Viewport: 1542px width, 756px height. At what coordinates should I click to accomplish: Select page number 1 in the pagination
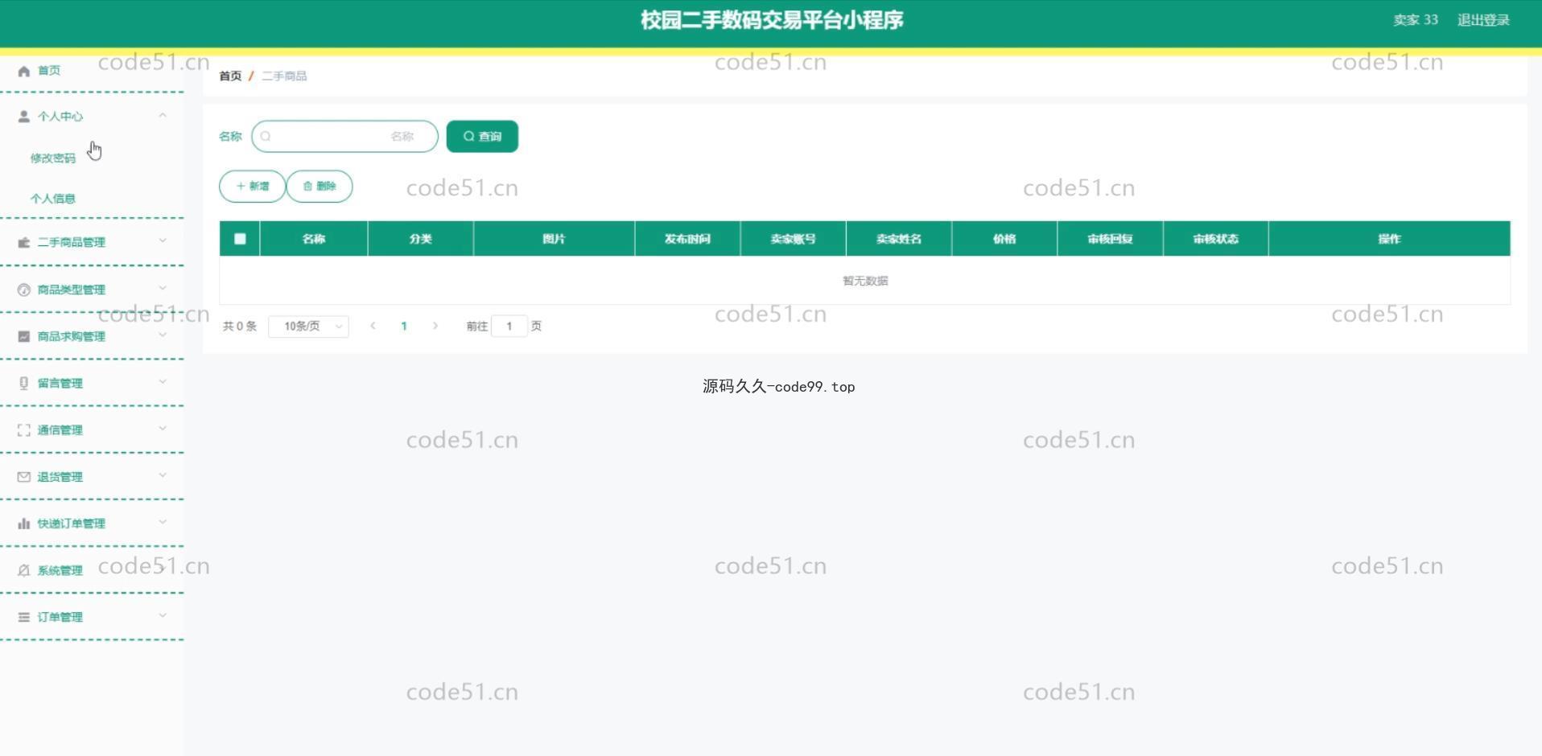pyautogui.click(x=404, y=326)
